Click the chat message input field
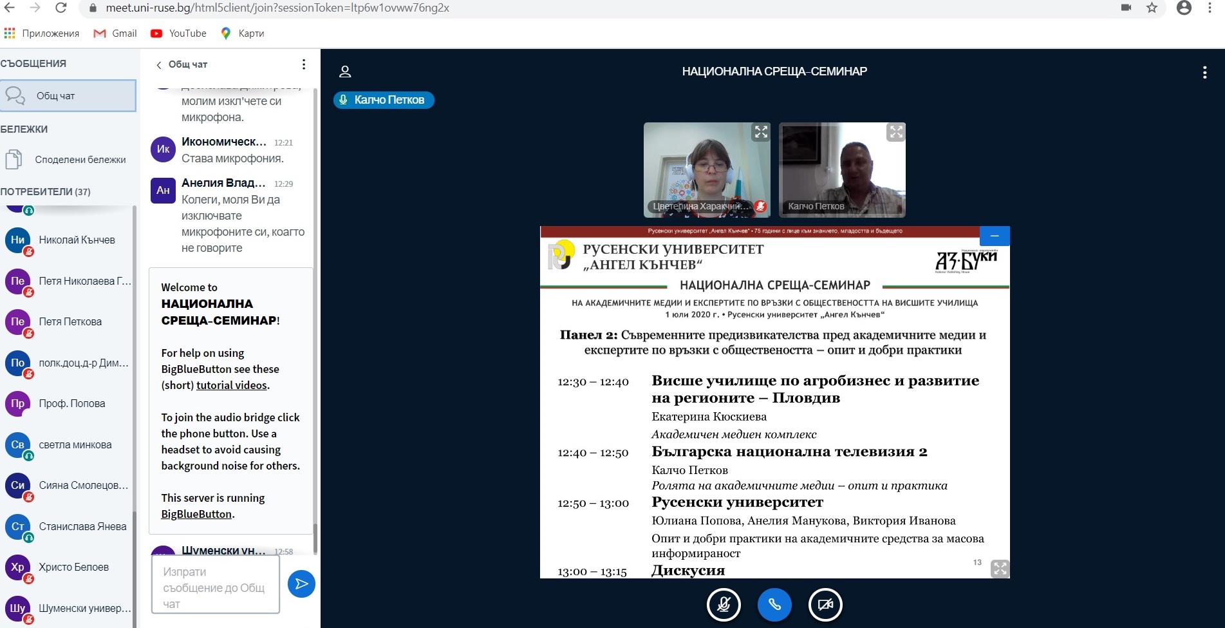The image size is (1225, 628). pos(216,584)
